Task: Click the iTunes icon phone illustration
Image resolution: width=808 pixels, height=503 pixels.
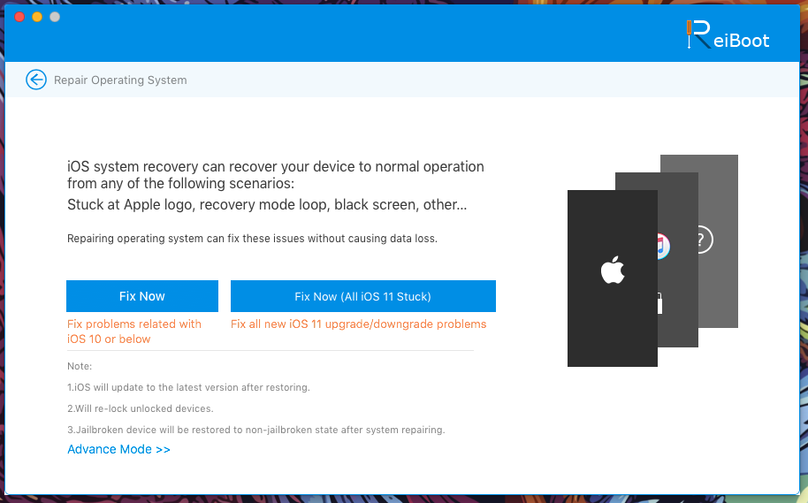Action: [x=678, y=260]
